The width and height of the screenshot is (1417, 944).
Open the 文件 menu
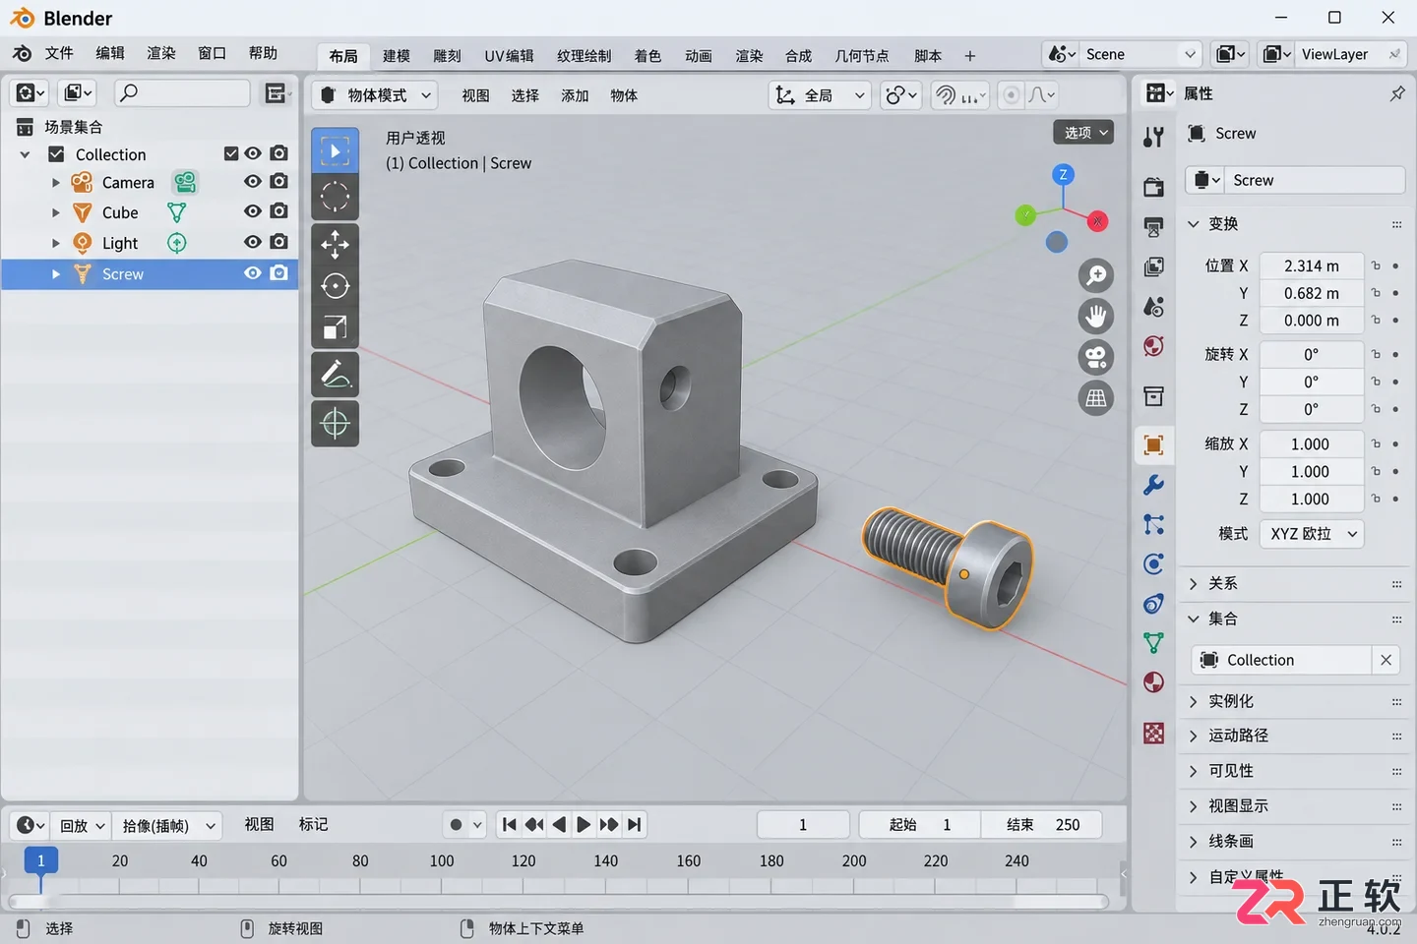tap(59, 53)
